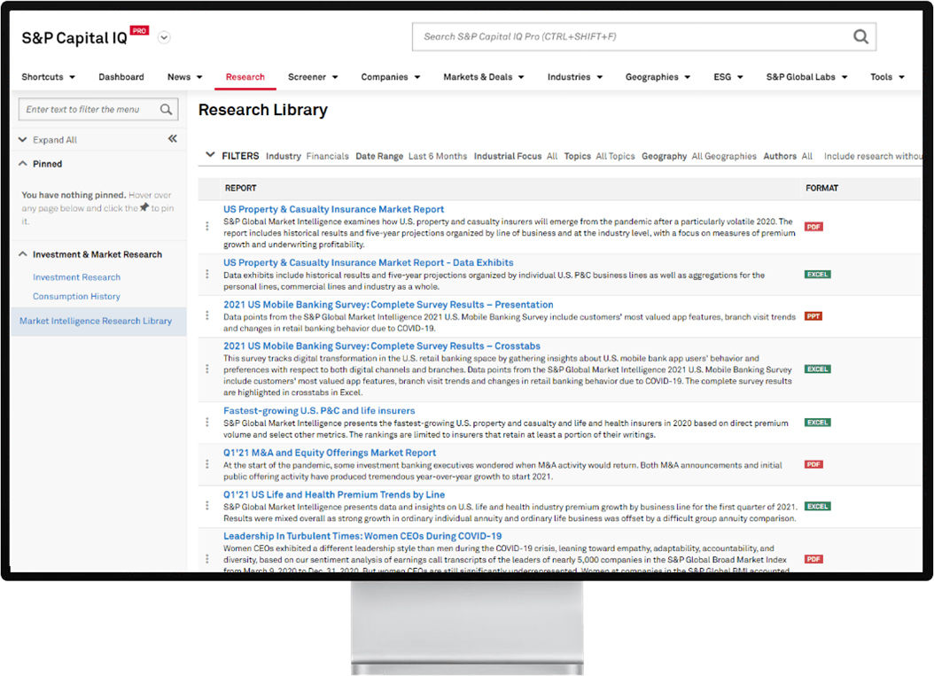Go to the Dashboard tab
The image size is (934, 676).
pyautogui.click(x=121, y=77)
